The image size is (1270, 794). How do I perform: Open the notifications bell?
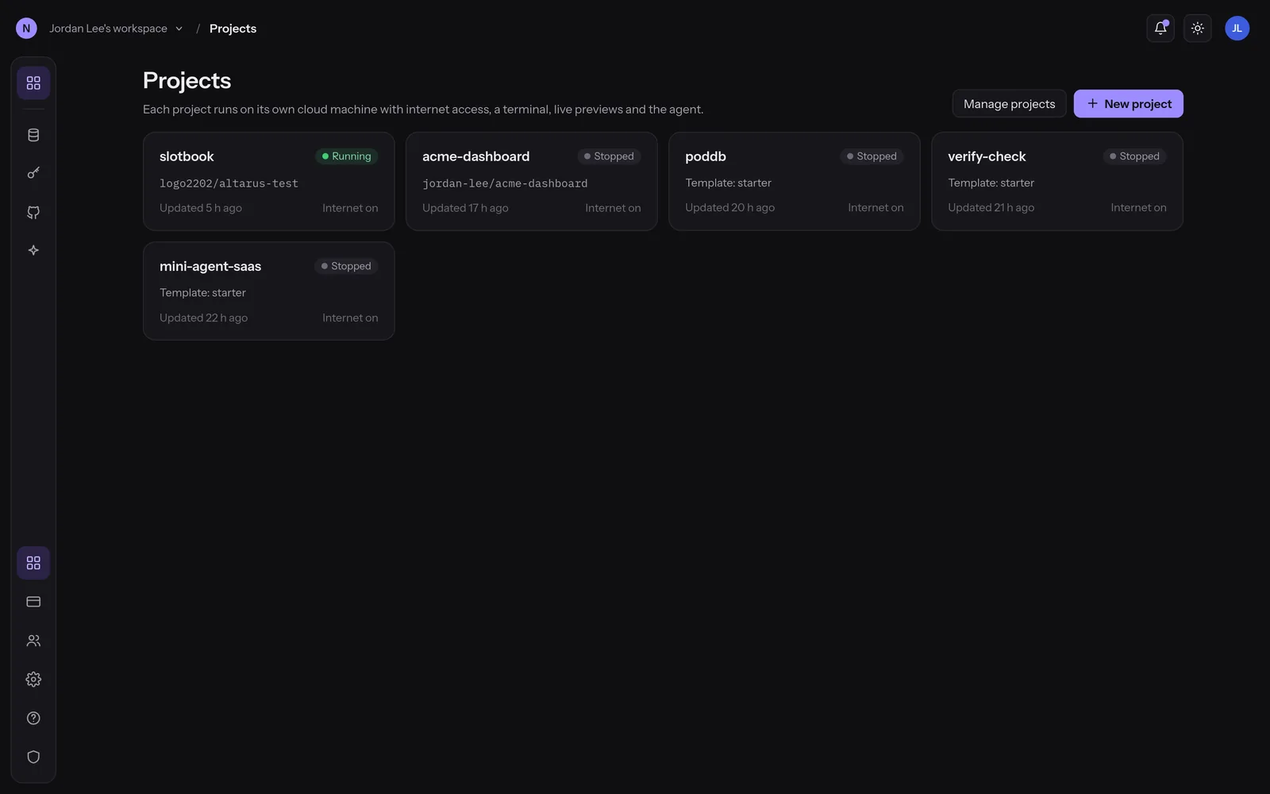[x=1160, y=29]
